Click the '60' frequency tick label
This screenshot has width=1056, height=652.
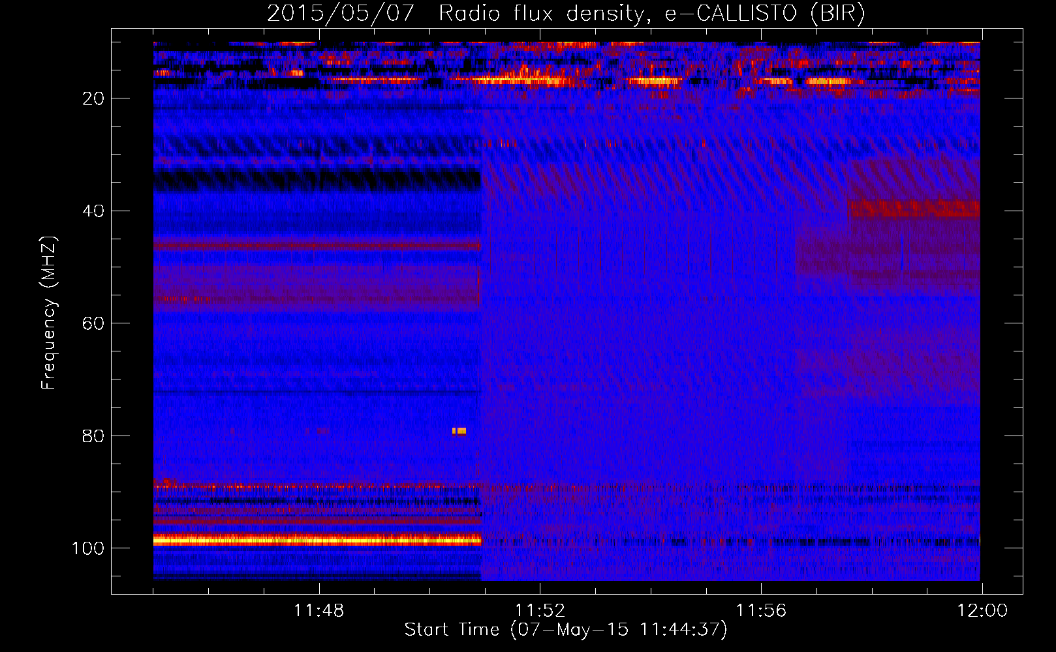click(x=93, y=324)
